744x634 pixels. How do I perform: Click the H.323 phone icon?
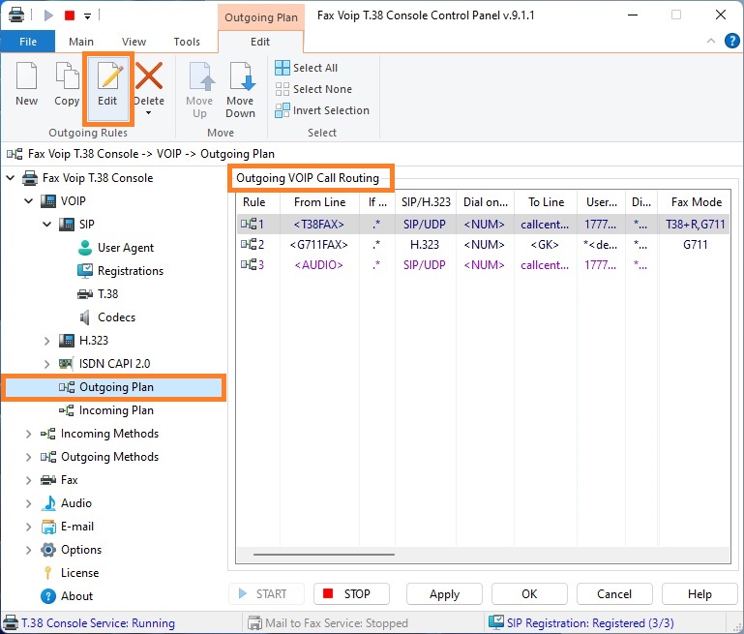coord(67,341)
